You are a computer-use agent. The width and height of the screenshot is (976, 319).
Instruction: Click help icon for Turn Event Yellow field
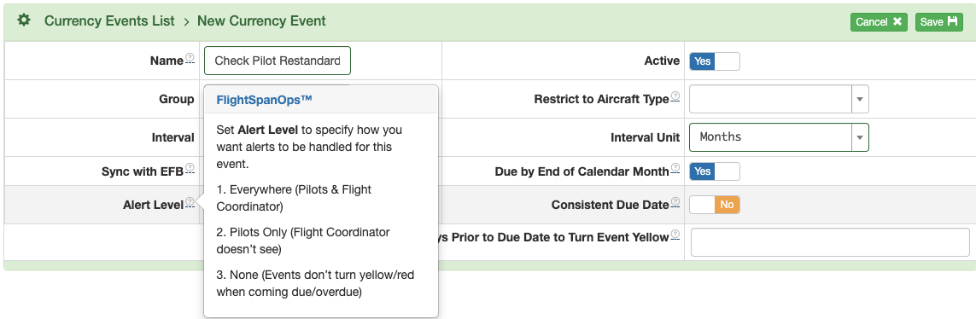675,235
